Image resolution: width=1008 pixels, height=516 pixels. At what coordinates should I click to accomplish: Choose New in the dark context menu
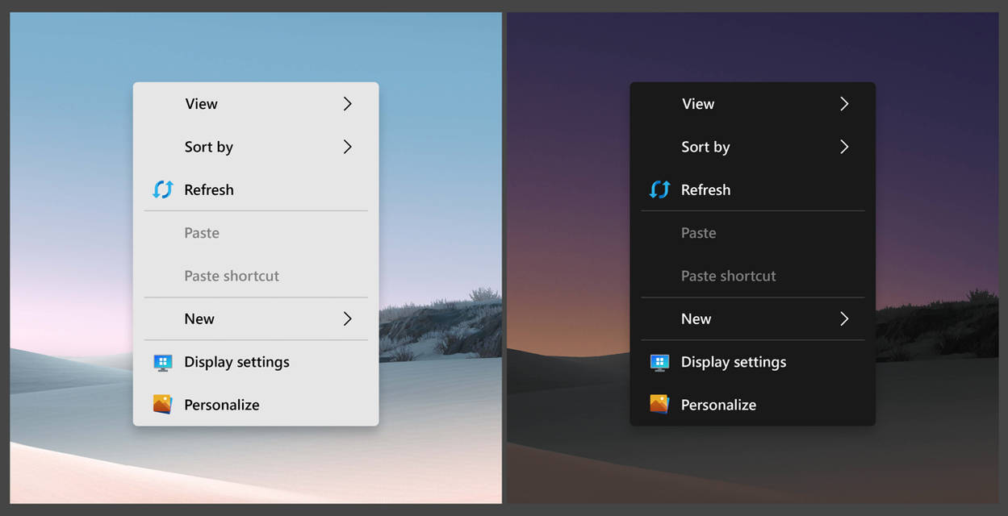pos(696,318)
